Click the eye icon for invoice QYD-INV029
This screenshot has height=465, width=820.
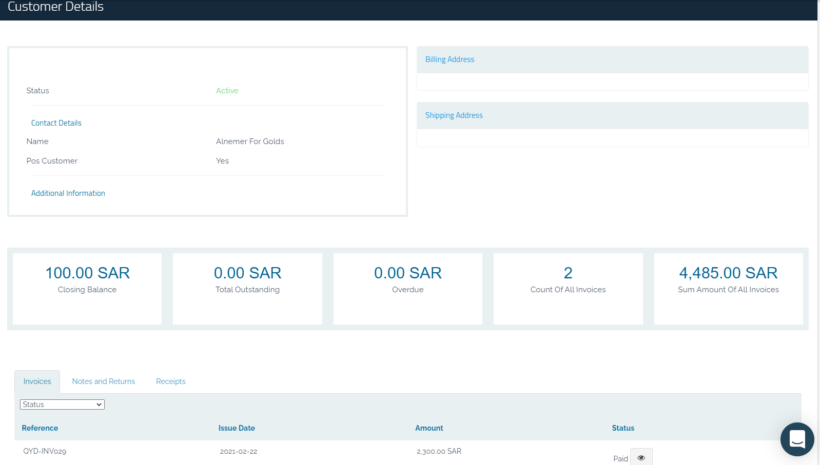[641, 457]
